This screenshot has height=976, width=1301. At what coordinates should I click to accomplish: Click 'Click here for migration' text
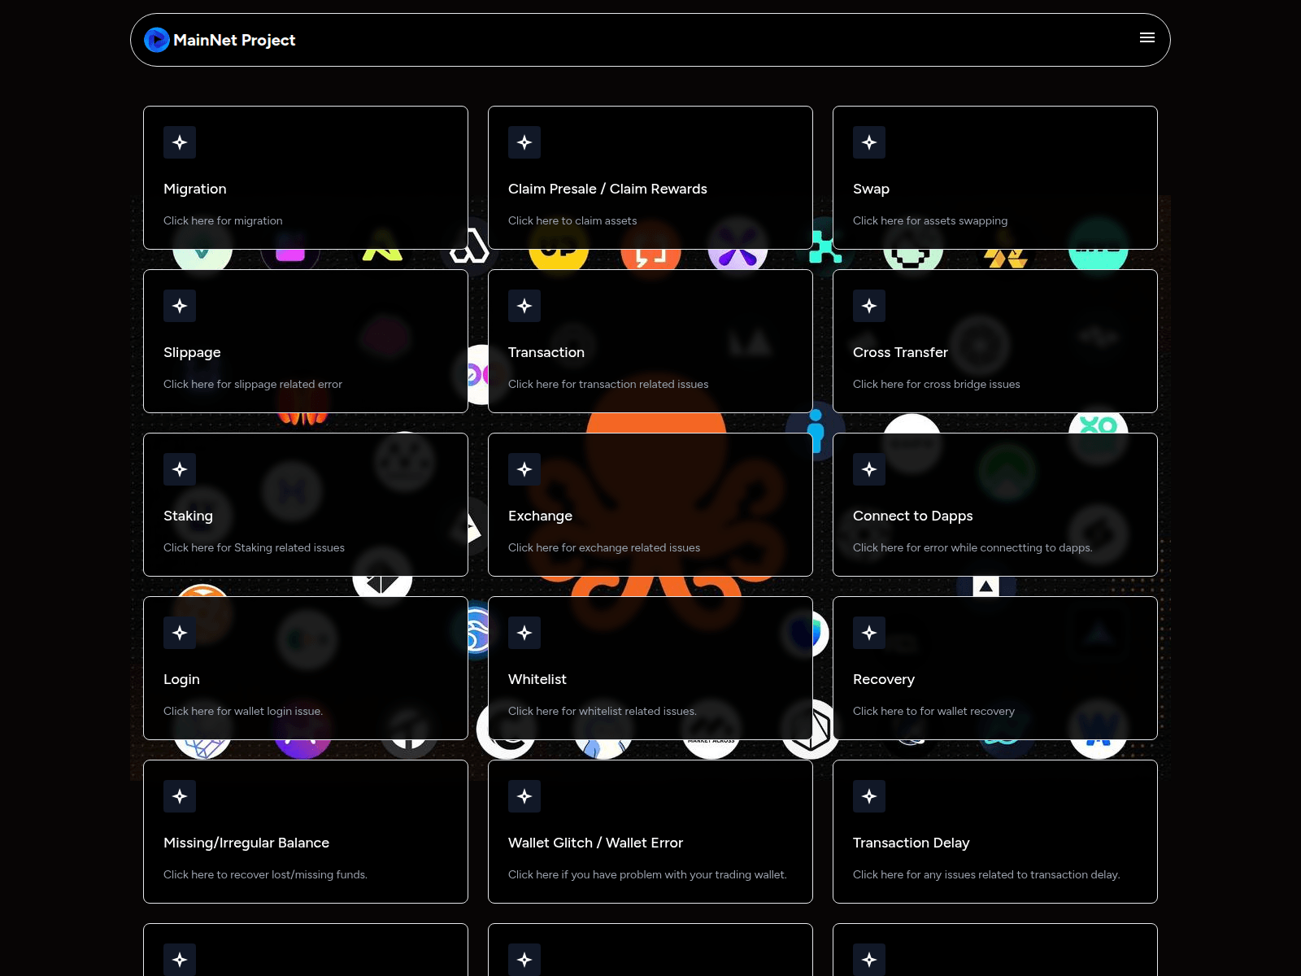pyautogui.click(x=223, y=220)
